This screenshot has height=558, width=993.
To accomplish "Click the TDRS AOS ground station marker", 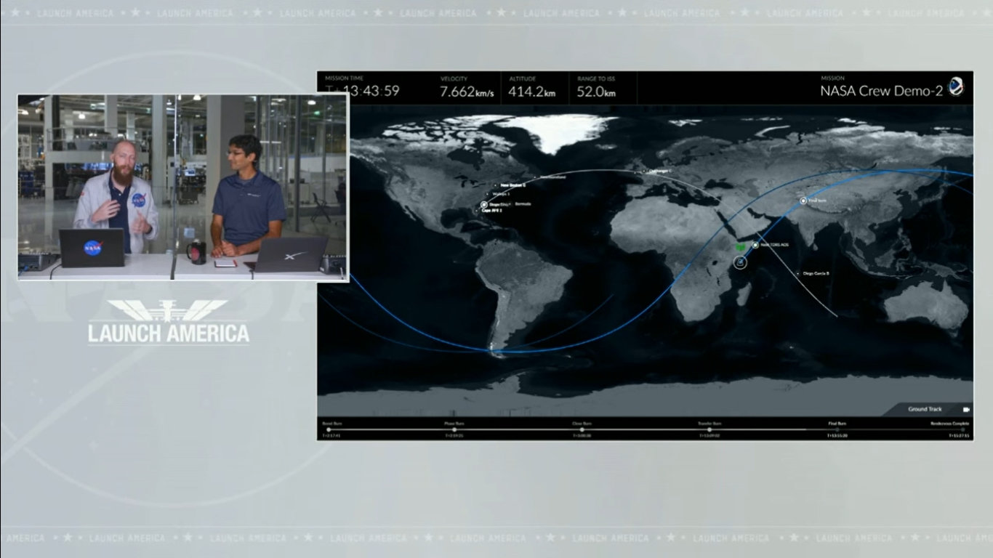I will coord(755,245).
